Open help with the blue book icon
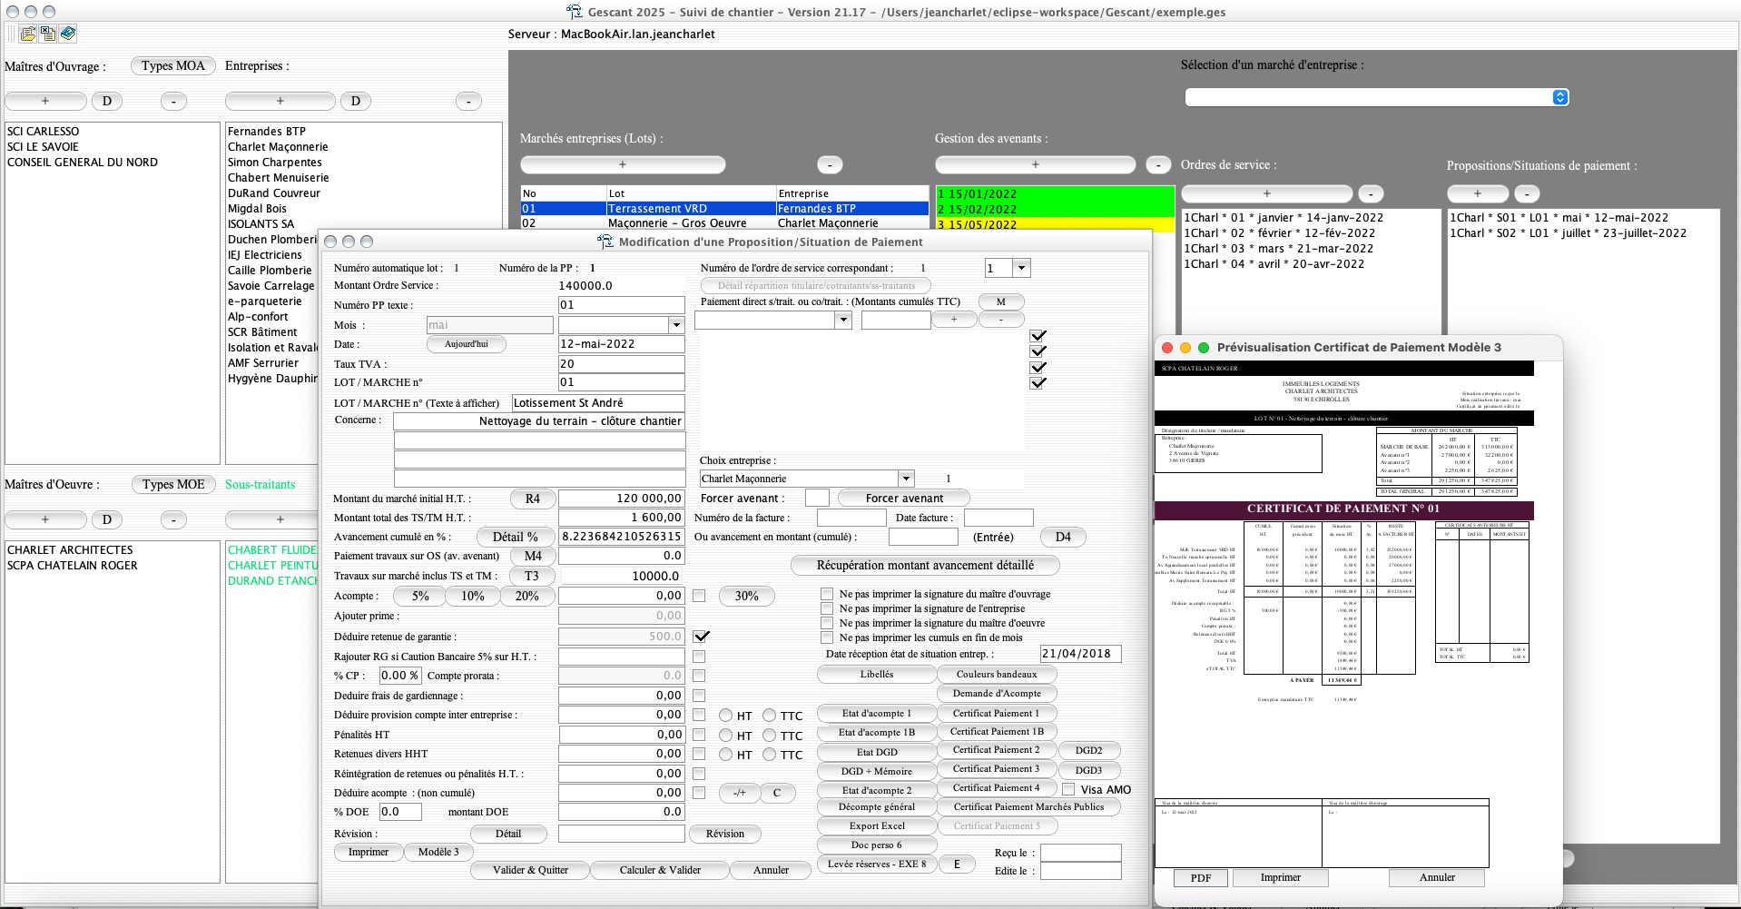The image size is (1741, 909). [68, 35]
